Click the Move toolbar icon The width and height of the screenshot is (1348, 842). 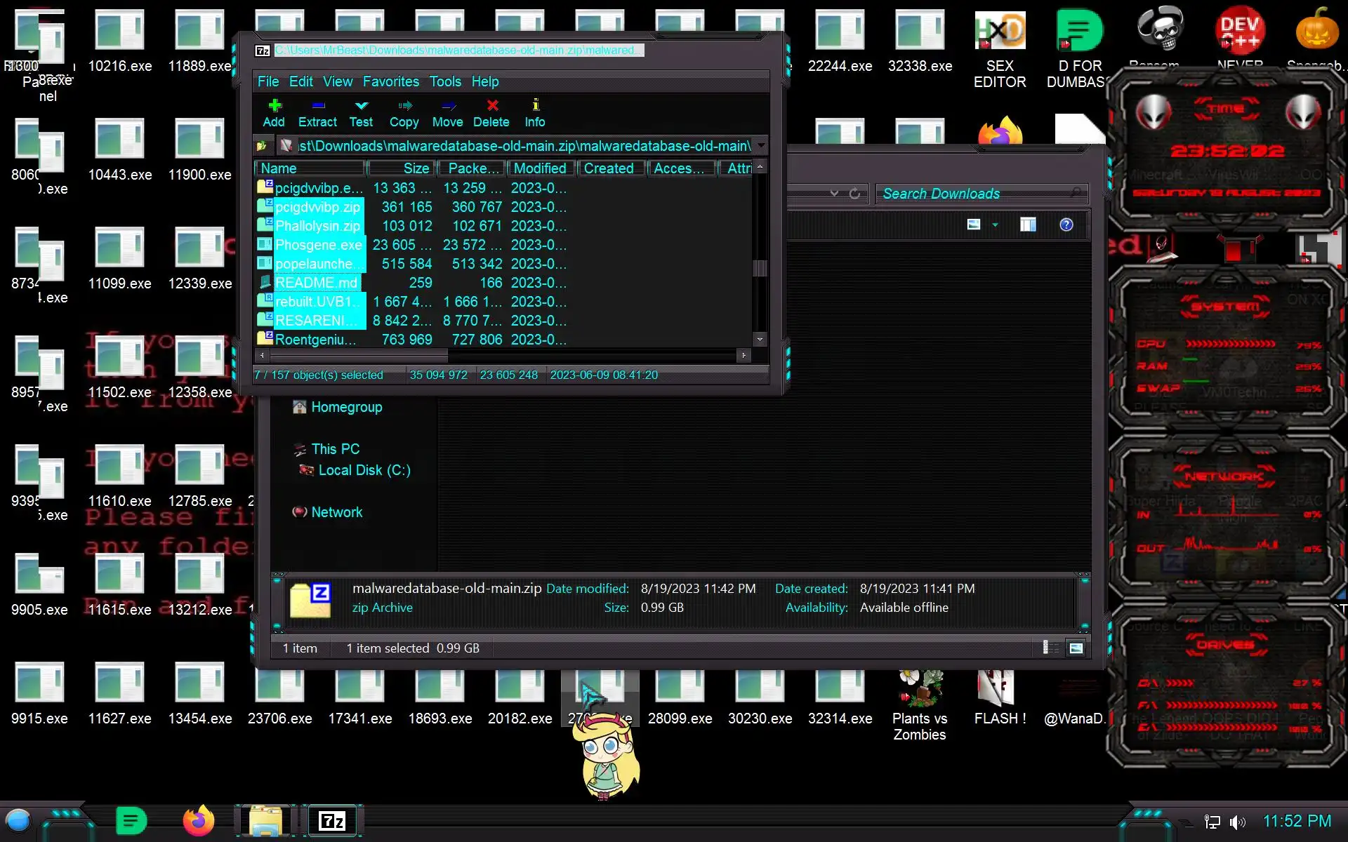coord(447,112)
